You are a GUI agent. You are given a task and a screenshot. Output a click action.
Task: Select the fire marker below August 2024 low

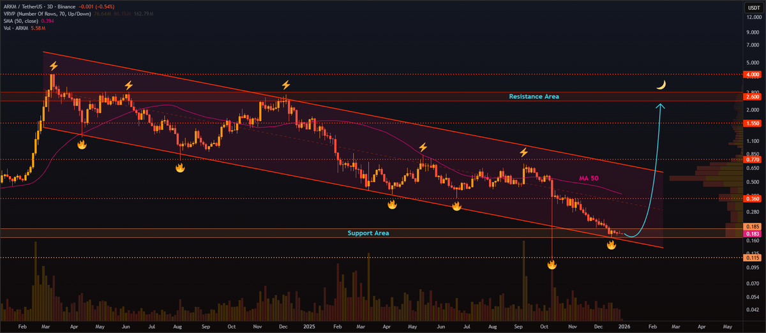(x=180, y=167)
